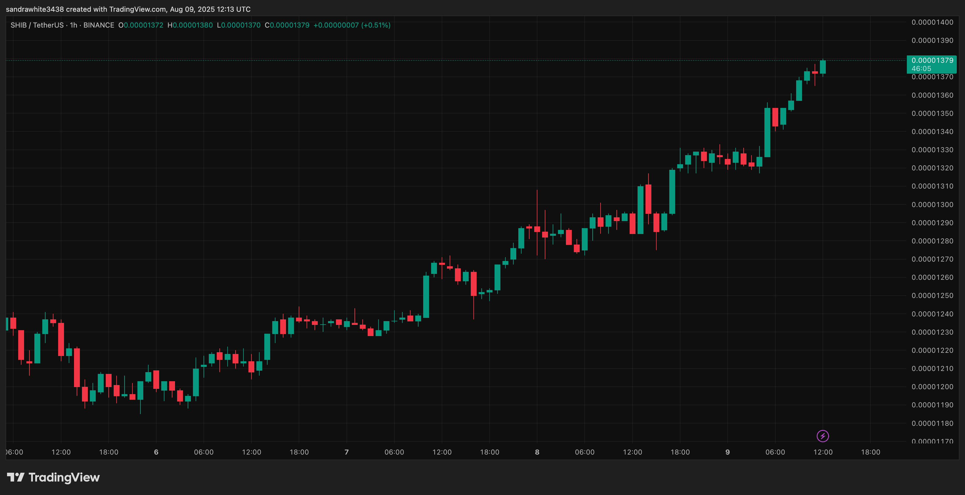Click the current price label 0.00001379
Viewport: 965px width, 495px height.
coord(932,60)
